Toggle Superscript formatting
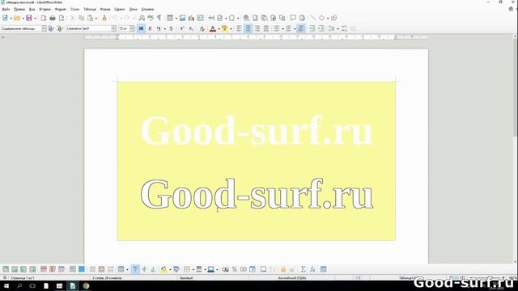The height and width of the screenshot is (291, 518). 182,29
